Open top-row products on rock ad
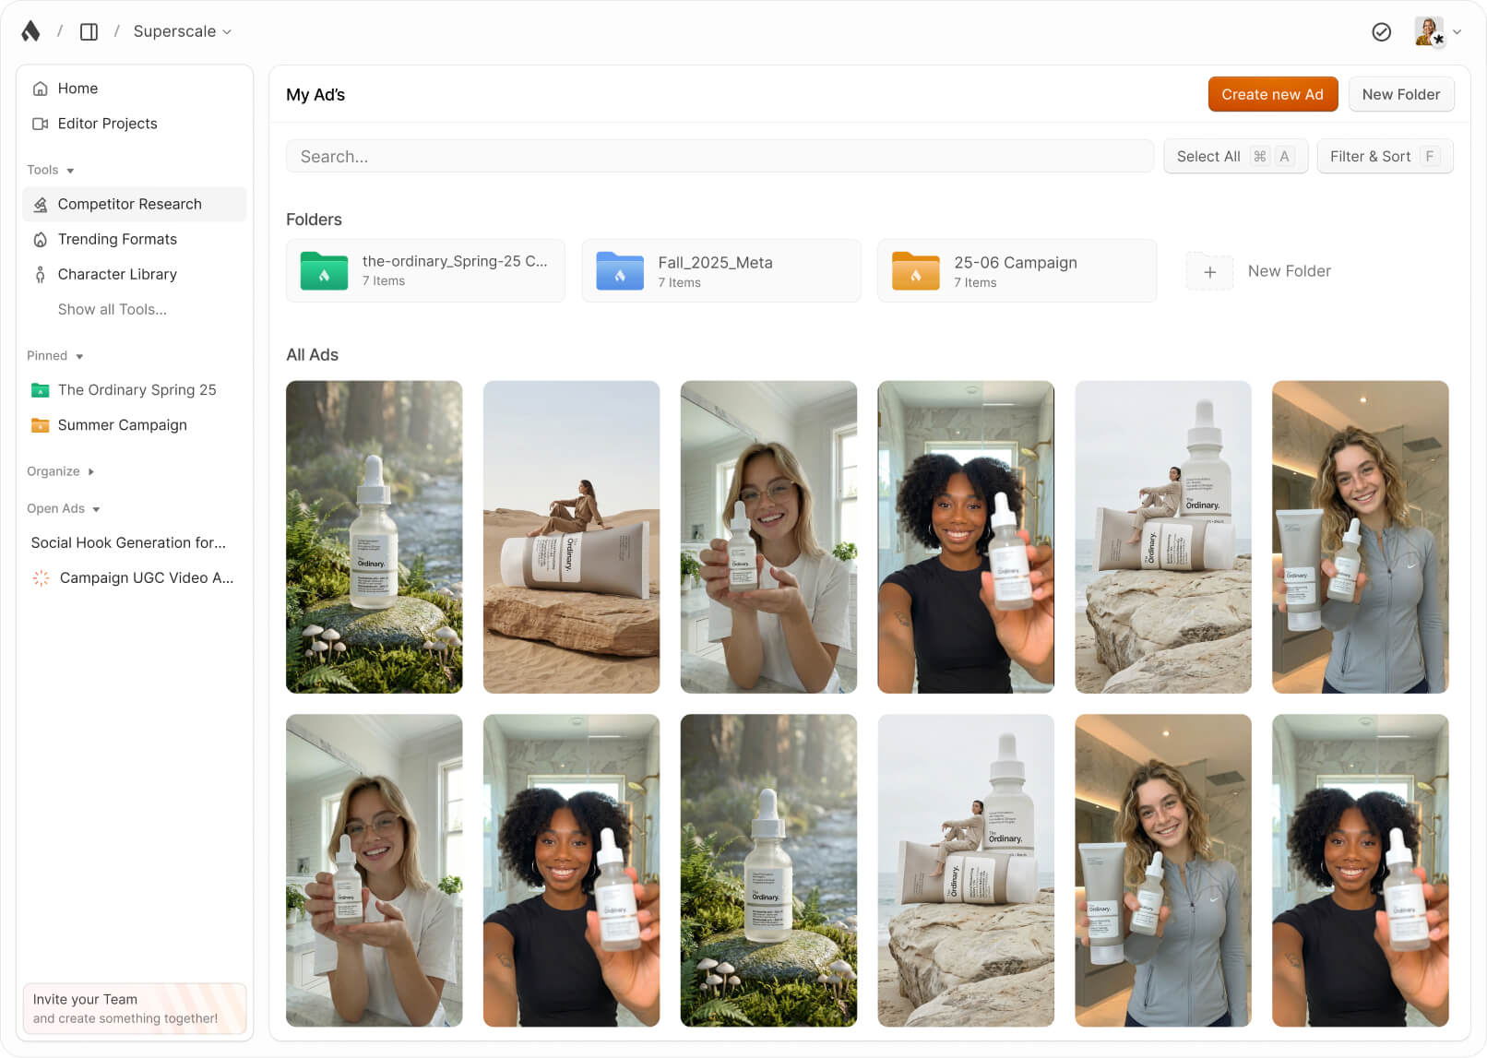1487x1058 pixels. pyautogui.click(x=1163, y=537)
